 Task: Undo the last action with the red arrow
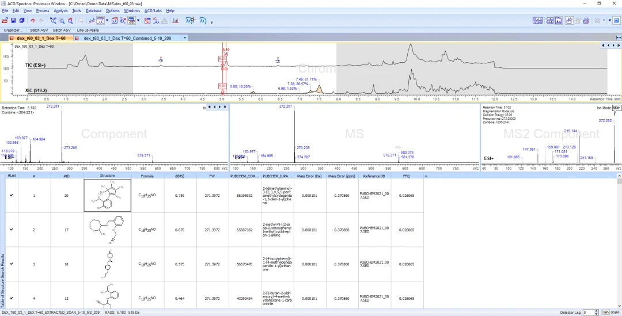[32, 21]
